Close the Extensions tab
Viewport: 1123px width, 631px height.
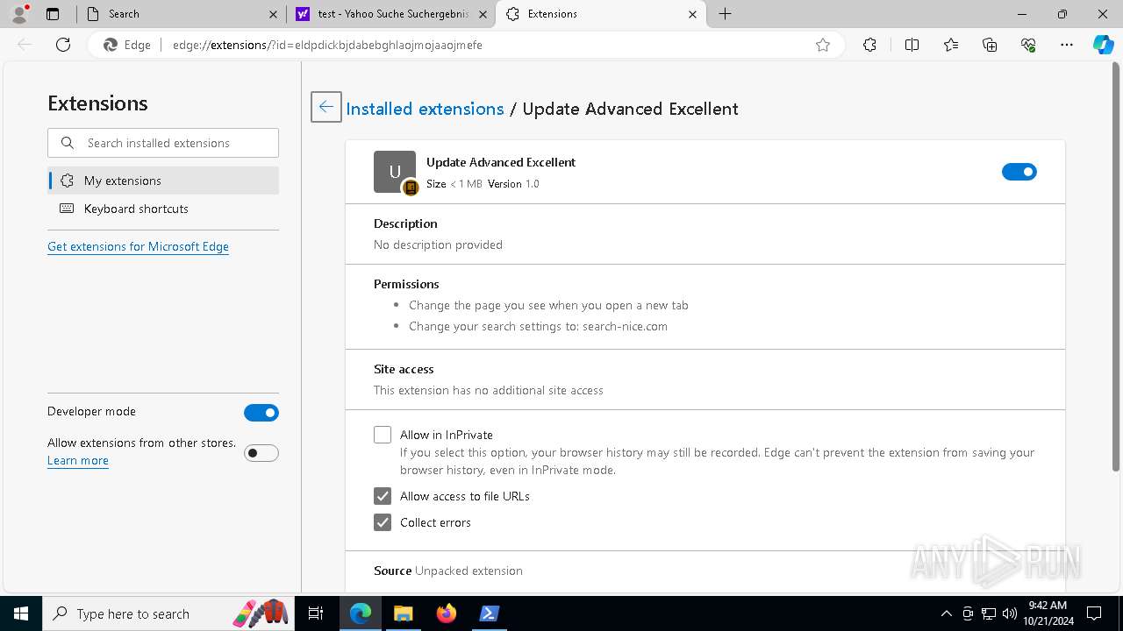tap(693, 14)
